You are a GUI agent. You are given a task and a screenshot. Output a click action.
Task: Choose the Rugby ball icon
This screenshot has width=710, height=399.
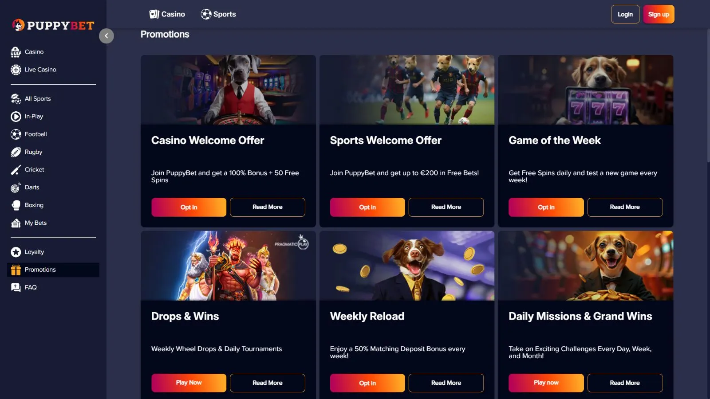(x=16, y=152)
